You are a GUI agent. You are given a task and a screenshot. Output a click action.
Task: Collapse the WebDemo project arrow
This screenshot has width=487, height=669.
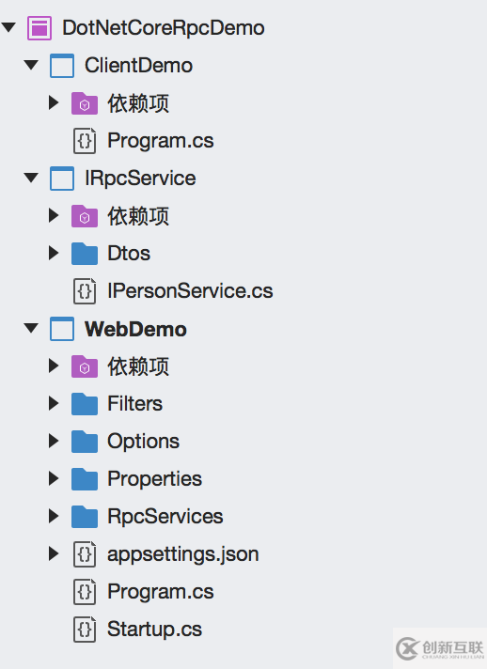tap(31, 328)
